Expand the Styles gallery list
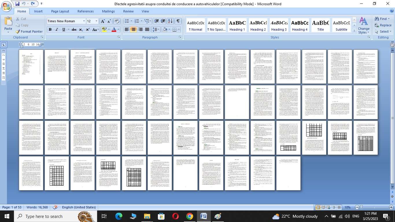This screenshot has height=222, width=395. click(355, 31)
